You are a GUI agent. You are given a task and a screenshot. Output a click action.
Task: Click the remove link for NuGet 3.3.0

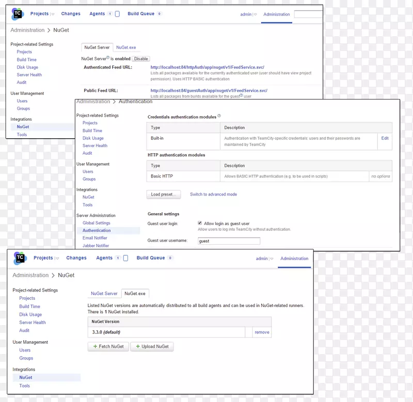[x=262, y=332]
